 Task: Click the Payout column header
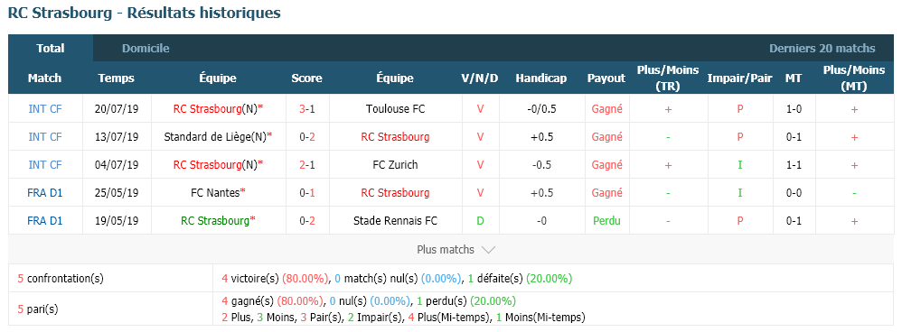pyautogui.click(x=606, y=78)
